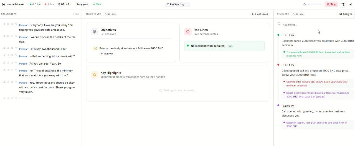Click the Objectives 5s ago badge
Viewport: 355px width, 146px height.
pyautogui.click(x=110, y=14)
